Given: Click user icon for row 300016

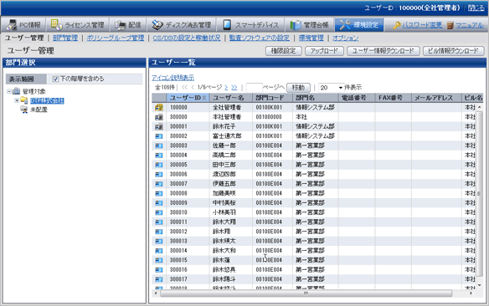Looking at the screenshot, I should (x=159, y=270).
